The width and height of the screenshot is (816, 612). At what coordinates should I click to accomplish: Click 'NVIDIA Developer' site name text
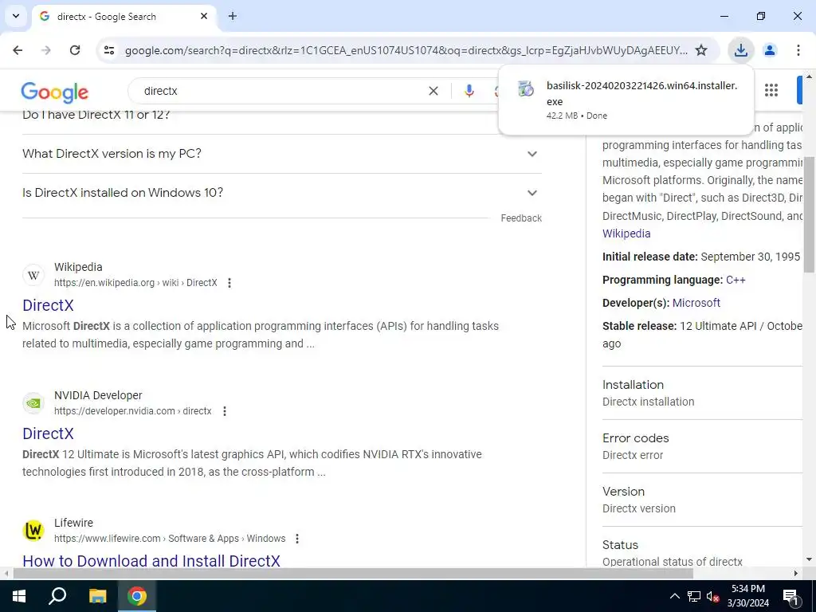(x=98, y=395)
